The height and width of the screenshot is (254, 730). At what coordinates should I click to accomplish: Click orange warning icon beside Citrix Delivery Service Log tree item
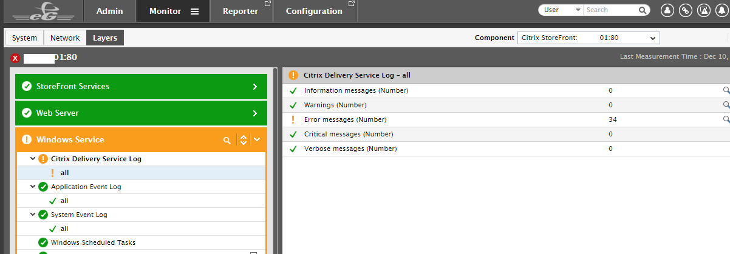(43, 159)
